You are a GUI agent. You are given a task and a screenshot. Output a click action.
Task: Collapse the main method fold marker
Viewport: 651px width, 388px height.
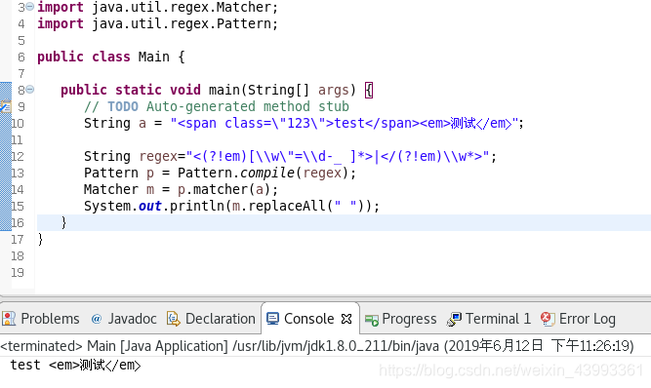(x=30, y=89)
